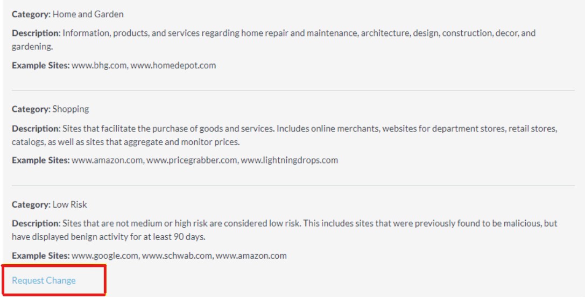Image resolution: width=585 pixels, height=297 pixels.
Task: Click Example Sites label under Shopping
Action: tap(40, 160)
